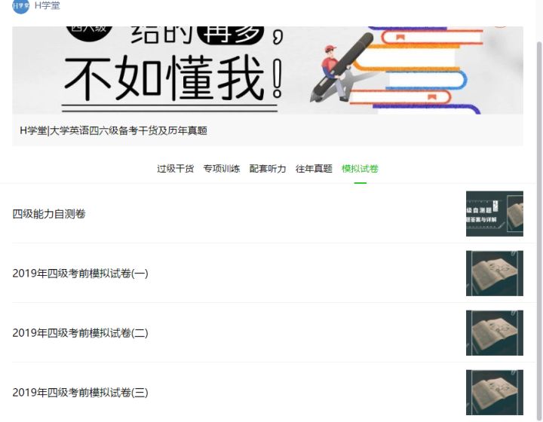Open 2019年四级考前模拟试卷(三) article
The width and height of the screenshot is (543, 422).
[81, 393]
